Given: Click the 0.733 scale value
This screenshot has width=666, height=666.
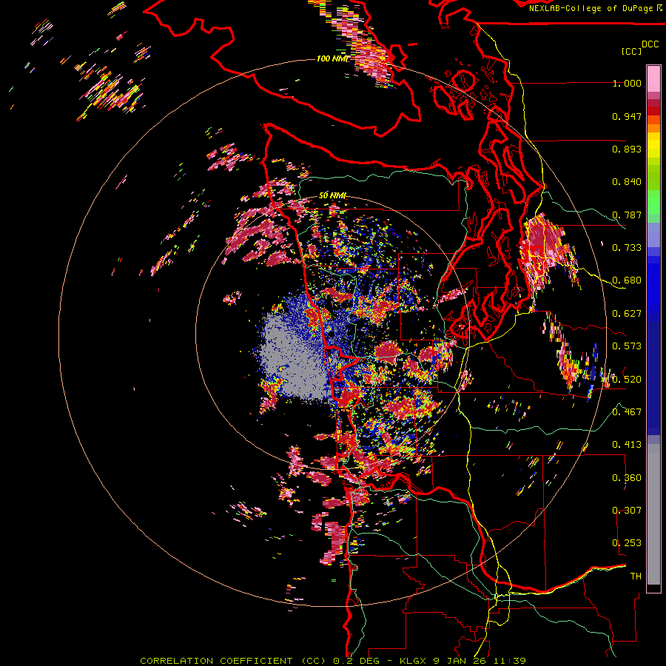Looking at the screenshot, I should (627, 248).
